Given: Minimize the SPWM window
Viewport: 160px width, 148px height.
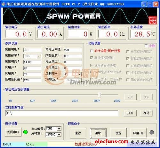Looking at the screenshot, I should [x=144, y=4].
